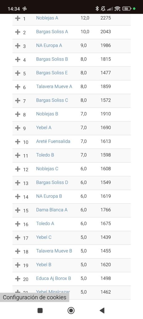Tap the Android back navigation arrow
143x319 pixels.
click(x=102, y=310)
